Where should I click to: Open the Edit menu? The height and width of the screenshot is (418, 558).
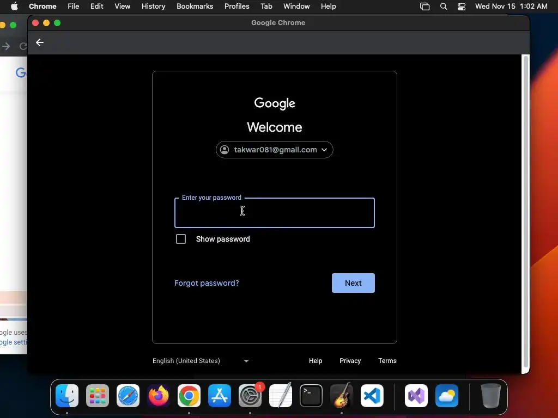pos(97,7)
